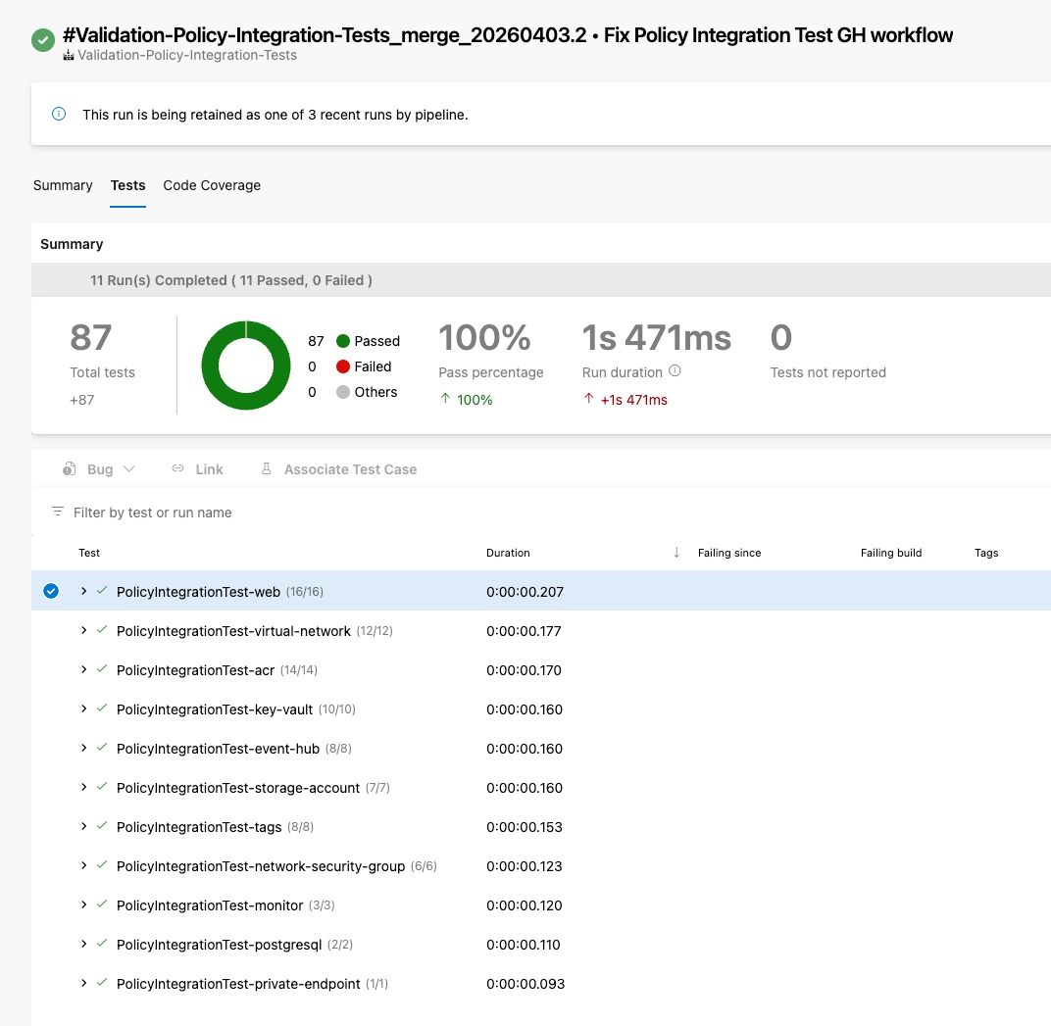The height and width of the screenshot is (1026, 1051).
Task: Click the info icon in retention banner
Action: tap(59, 114)
